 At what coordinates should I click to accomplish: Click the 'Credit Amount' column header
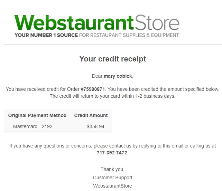tap(91, 115)
